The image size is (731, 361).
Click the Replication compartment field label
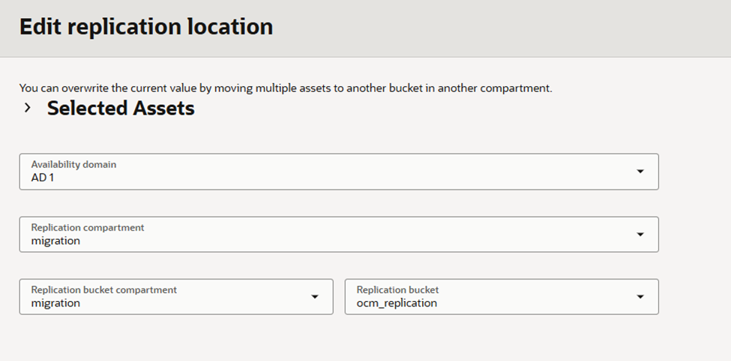87,227
